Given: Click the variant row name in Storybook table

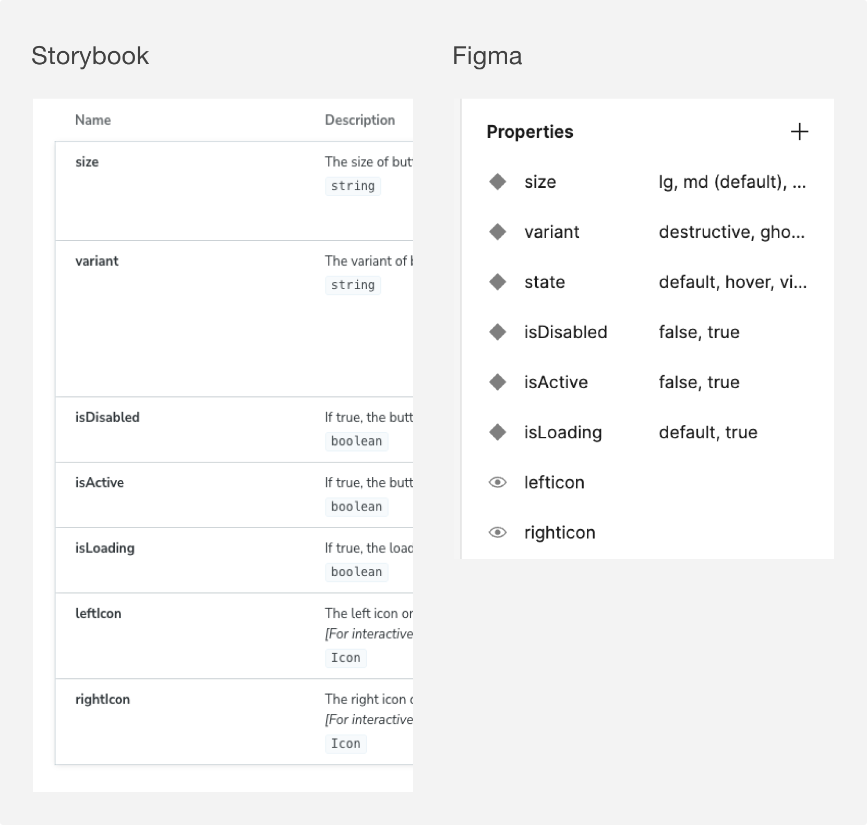Looking at the screenshot, I should pyautogui.click(x=97, y=261).
